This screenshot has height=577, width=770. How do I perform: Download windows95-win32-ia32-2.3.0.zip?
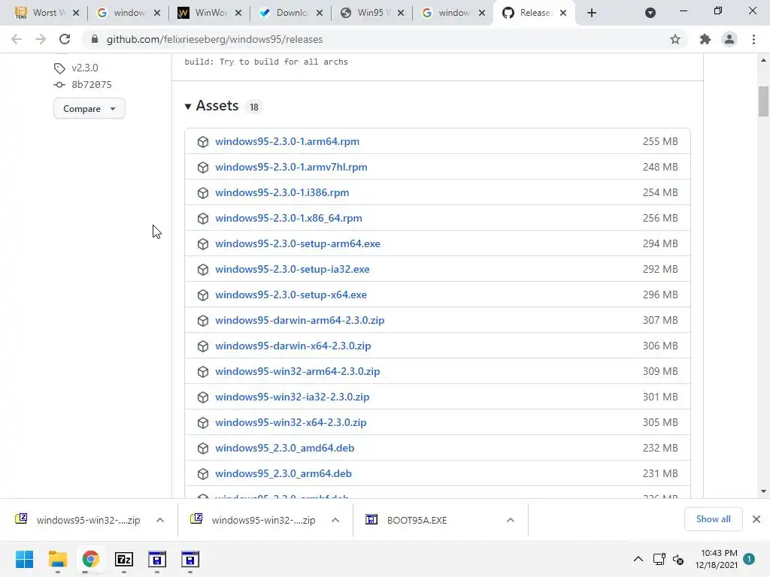[293, 397]
